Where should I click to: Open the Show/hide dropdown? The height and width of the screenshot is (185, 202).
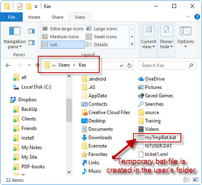167,40
